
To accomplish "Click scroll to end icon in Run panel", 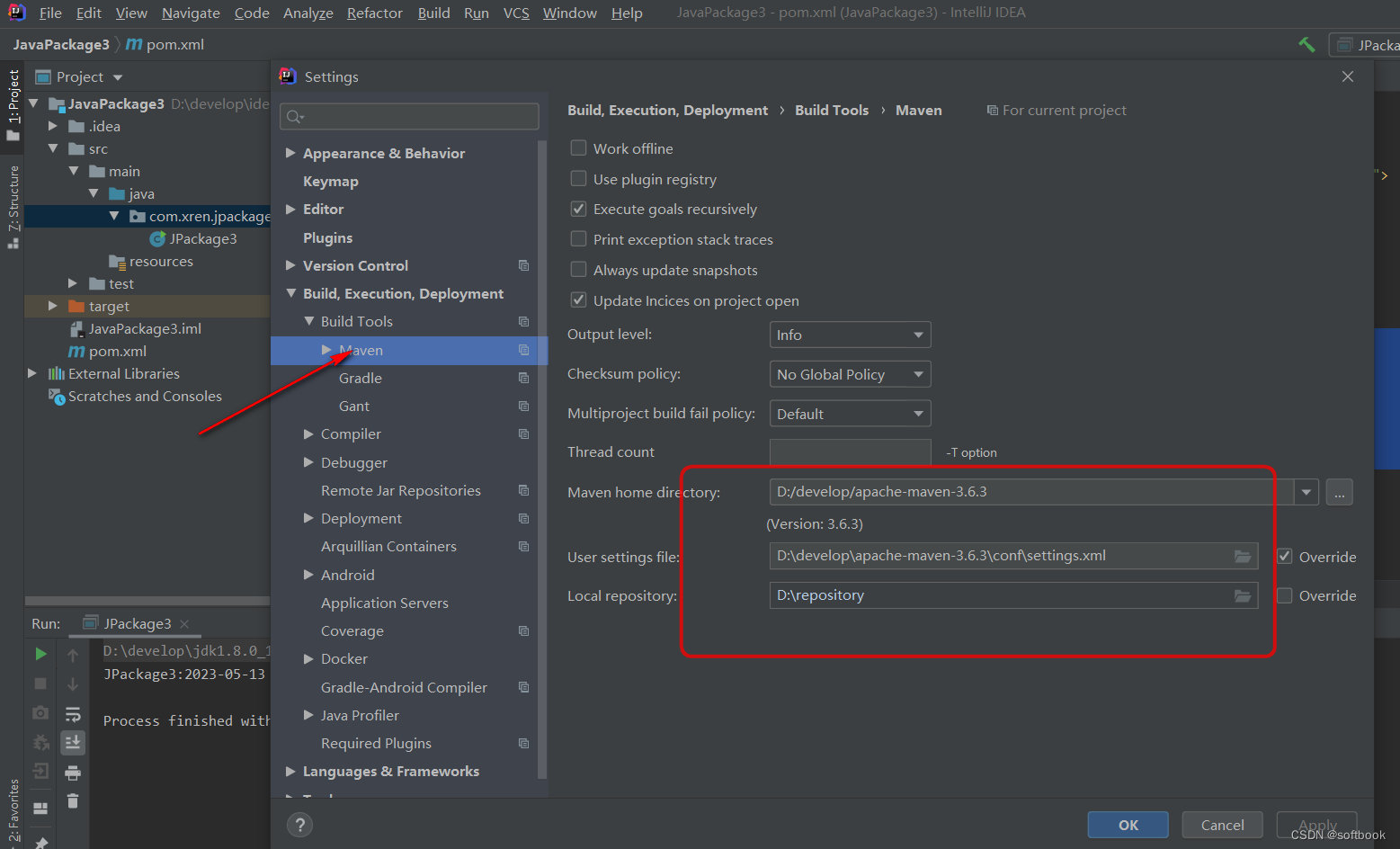I will click(x=73, y=742).
